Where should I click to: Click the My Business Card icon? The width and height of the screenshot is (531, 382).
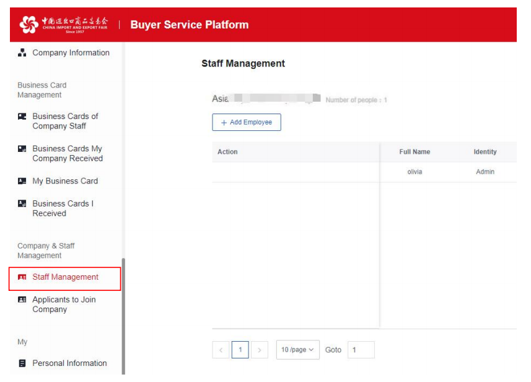click(x=22, y=181)
